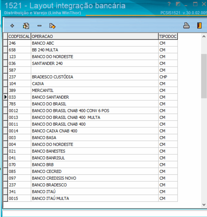The height and width of the screenshot is (217, 207).
Task: Open the help question mark icon
Action: pyautogui.click(x=169, y=4)
